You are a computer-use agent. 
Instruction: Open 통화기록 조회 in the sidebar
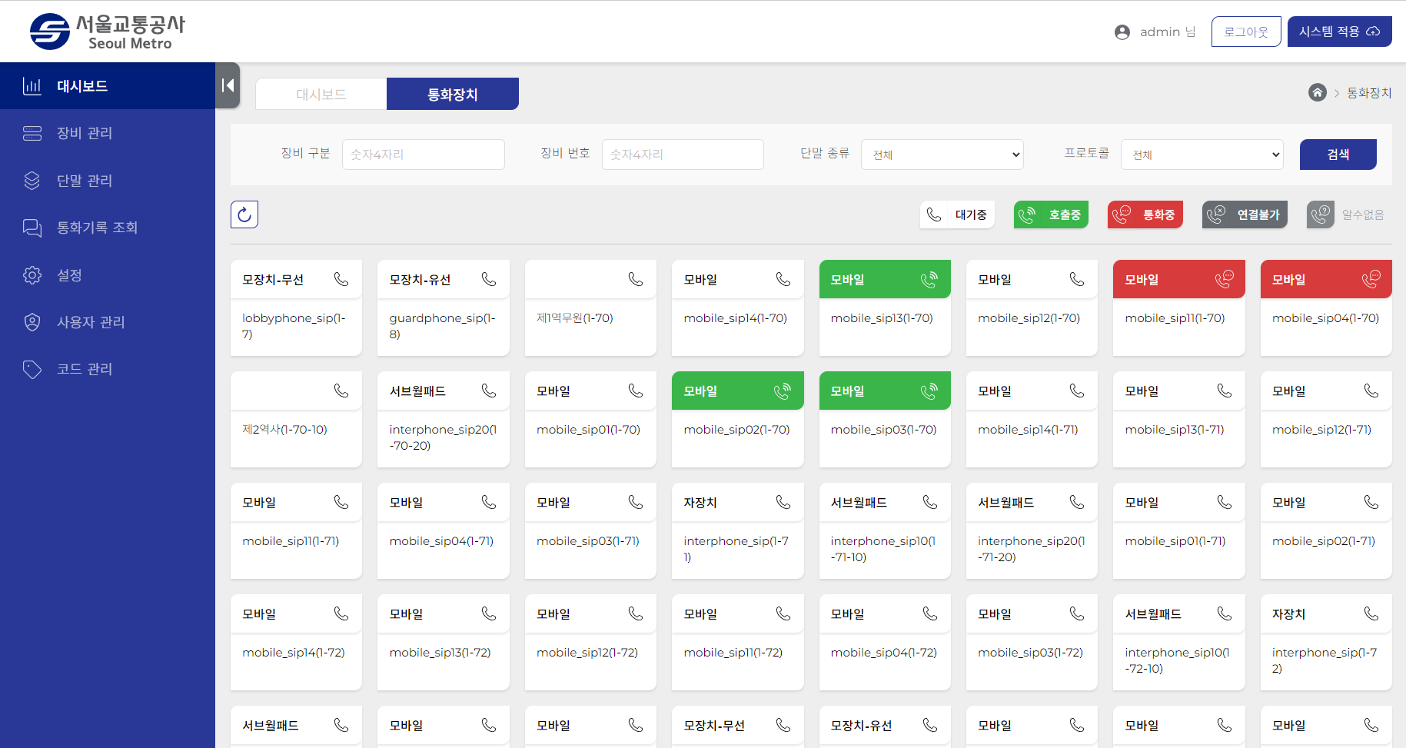(108, 228)
